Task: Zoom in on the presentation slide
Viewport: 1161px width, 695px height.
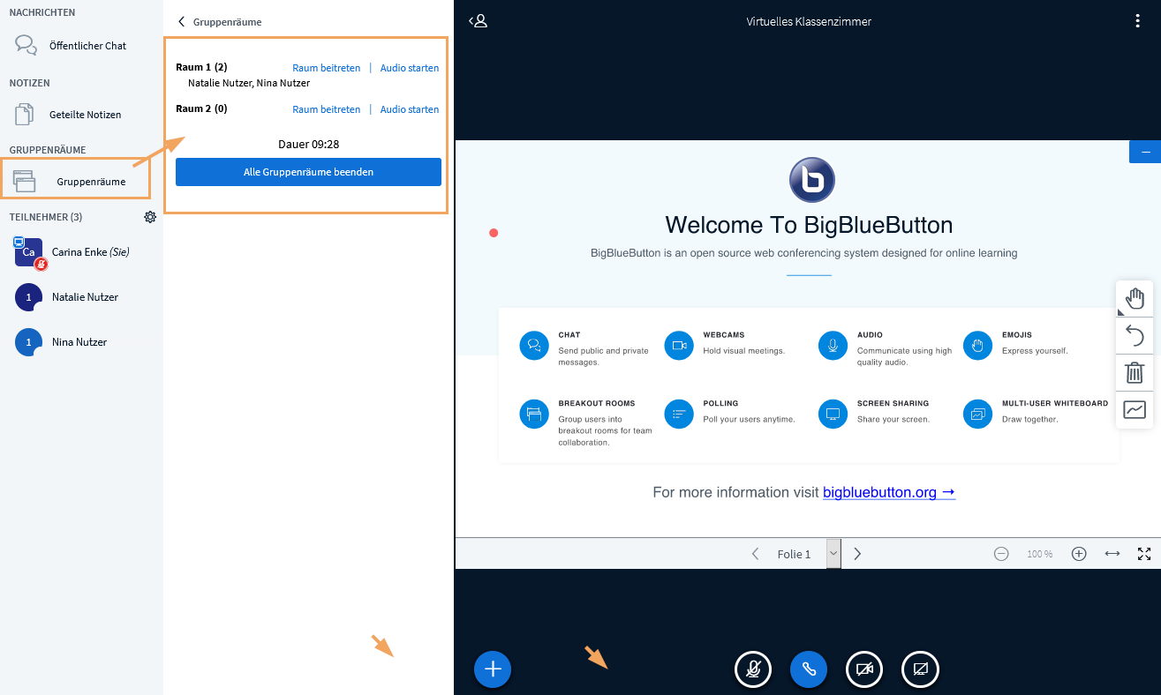Action: [x=1079, y=554]
